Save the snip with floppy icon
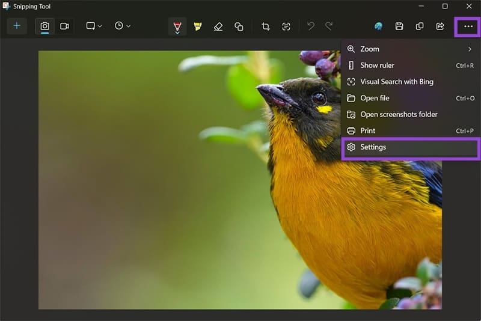The width and height of the screenshot is (481, 321). coord(399,26)
